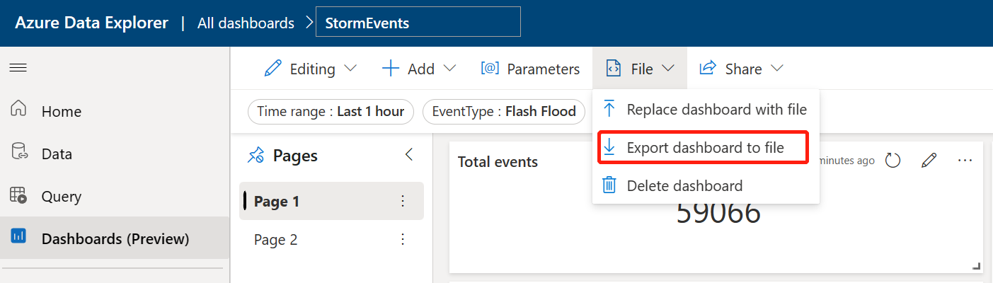The image size is (993, 283).
Task: Click the Data database icon
Action: (19, 151)
